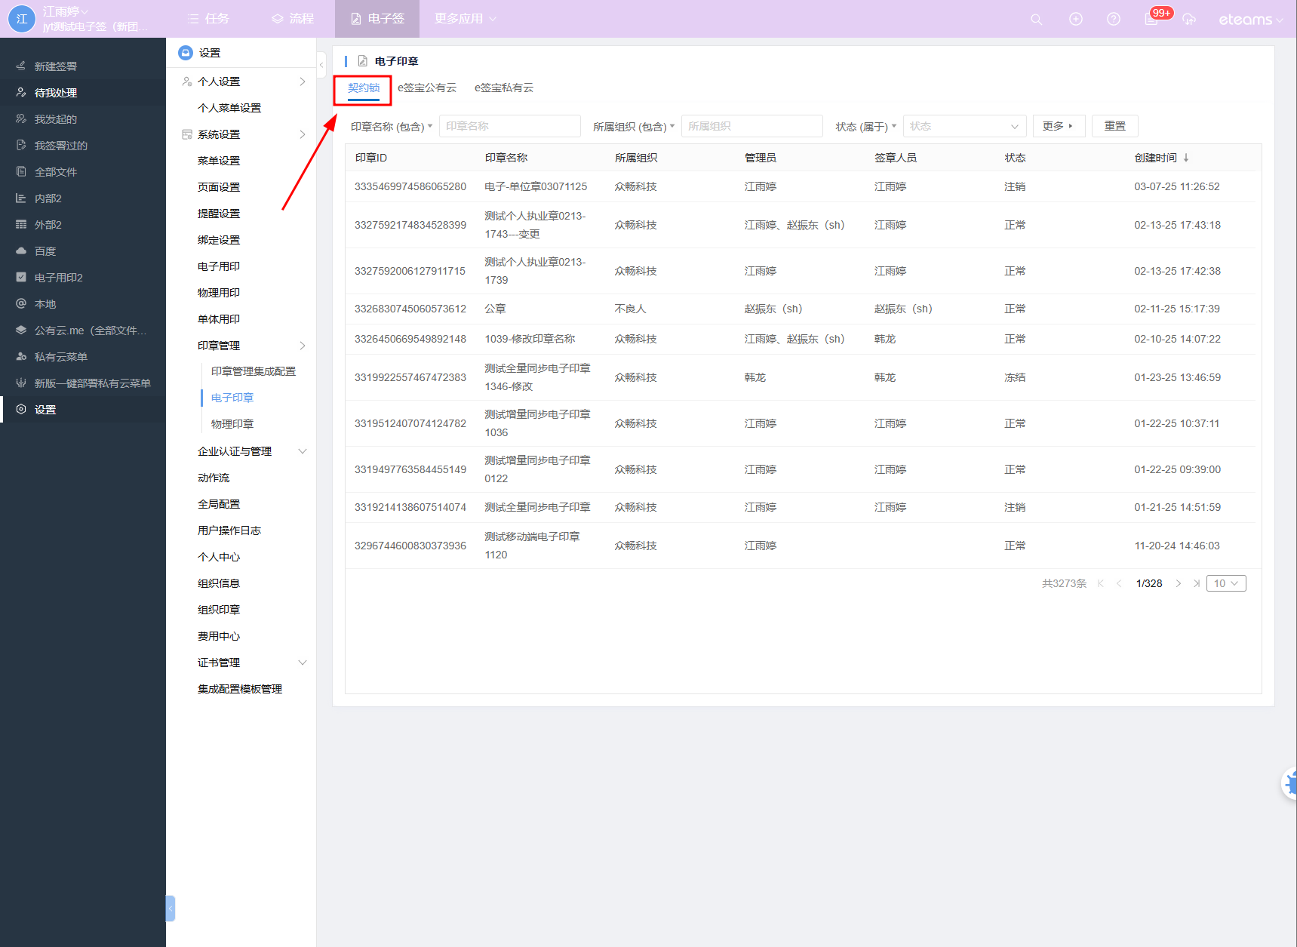The width and height of the screenshot is (1297, 947).
Task: Open notifications with 99+ badge
Action: point(1151,20)
